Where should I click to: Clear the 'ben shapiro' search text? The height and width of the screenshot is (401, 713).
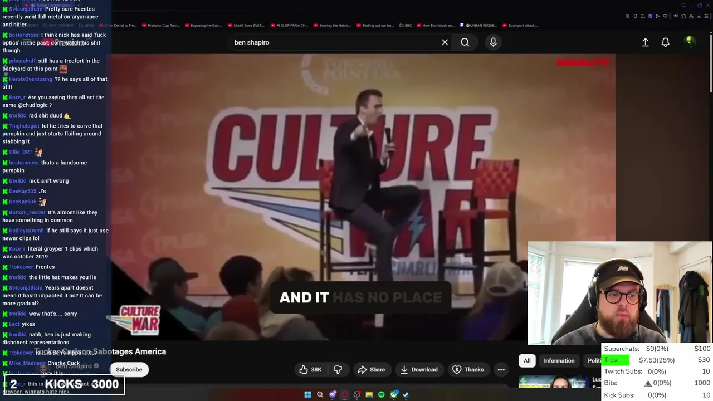[x=445, y=42]
